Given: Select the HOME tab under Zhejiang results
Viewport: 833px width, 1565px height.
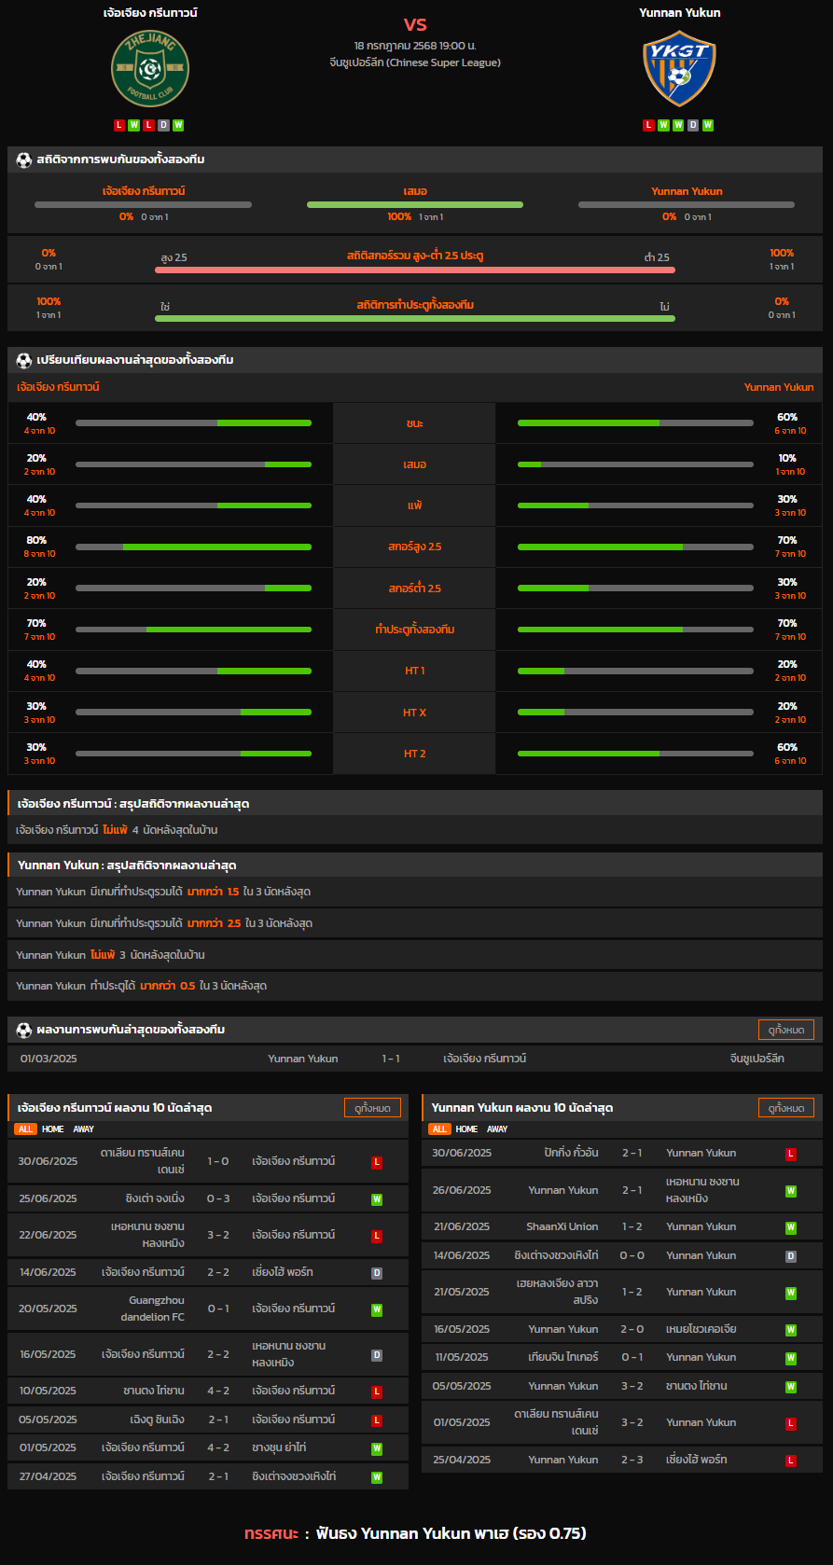Looking at the screenshot, I should 53,1129.
